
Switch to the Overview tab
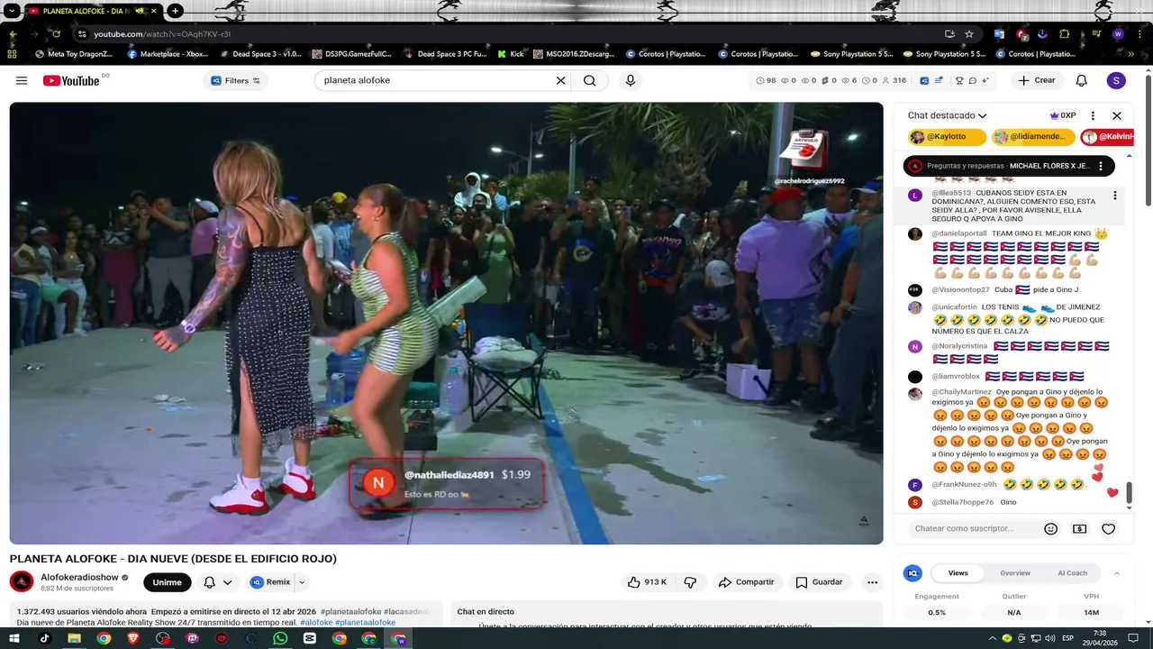tap(1015, 573)
